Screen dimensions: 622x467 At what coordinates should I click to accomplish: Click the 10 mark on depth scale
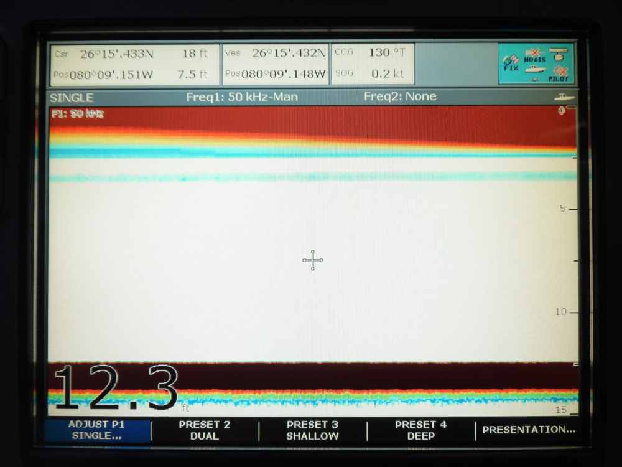[x=560, y=312]
